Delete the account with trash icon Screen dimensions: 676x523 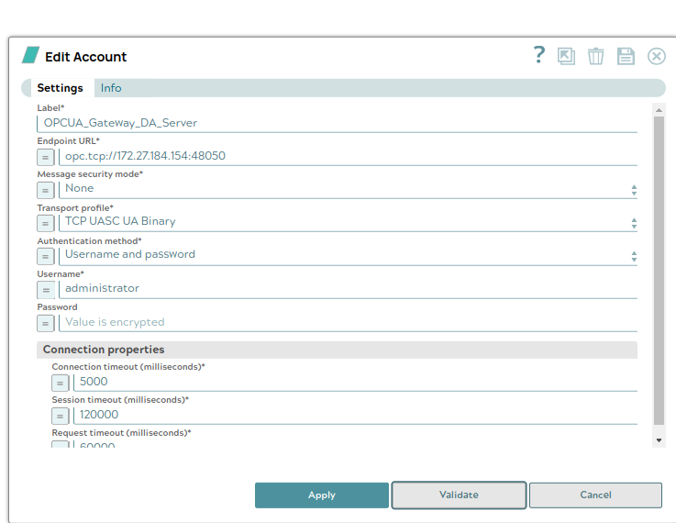pos(596,56)
